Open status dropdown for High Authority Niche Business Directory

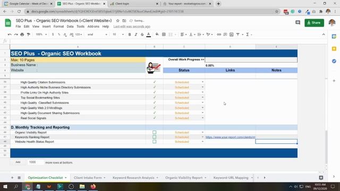click(x=202, y=87)
